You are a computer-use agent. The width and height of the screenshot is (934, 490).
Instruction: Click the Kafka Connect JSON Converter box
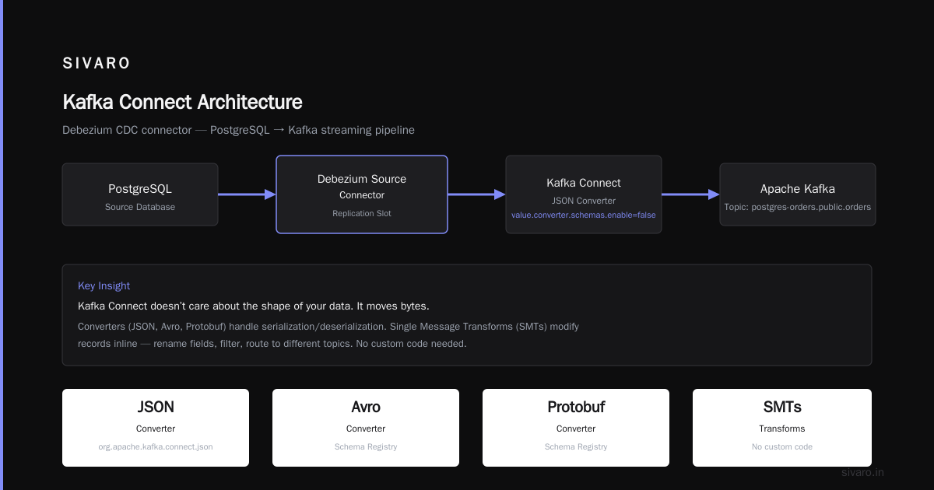pos(584,194)
